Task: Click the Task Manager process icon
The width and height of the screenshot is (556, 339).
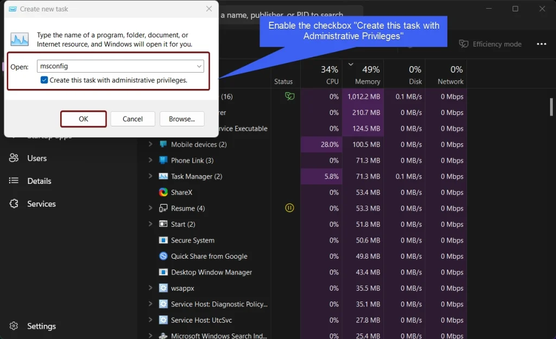Action: [x=163, y=176]
